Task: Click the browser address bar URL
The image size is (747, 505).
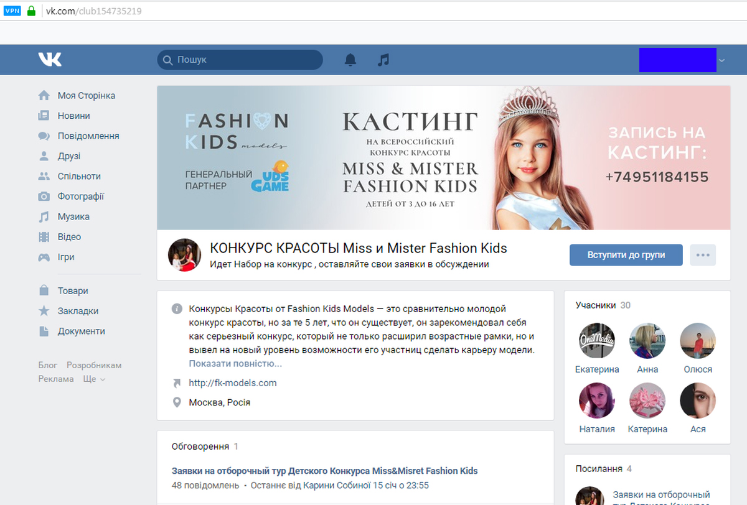Action: point(93,11)
